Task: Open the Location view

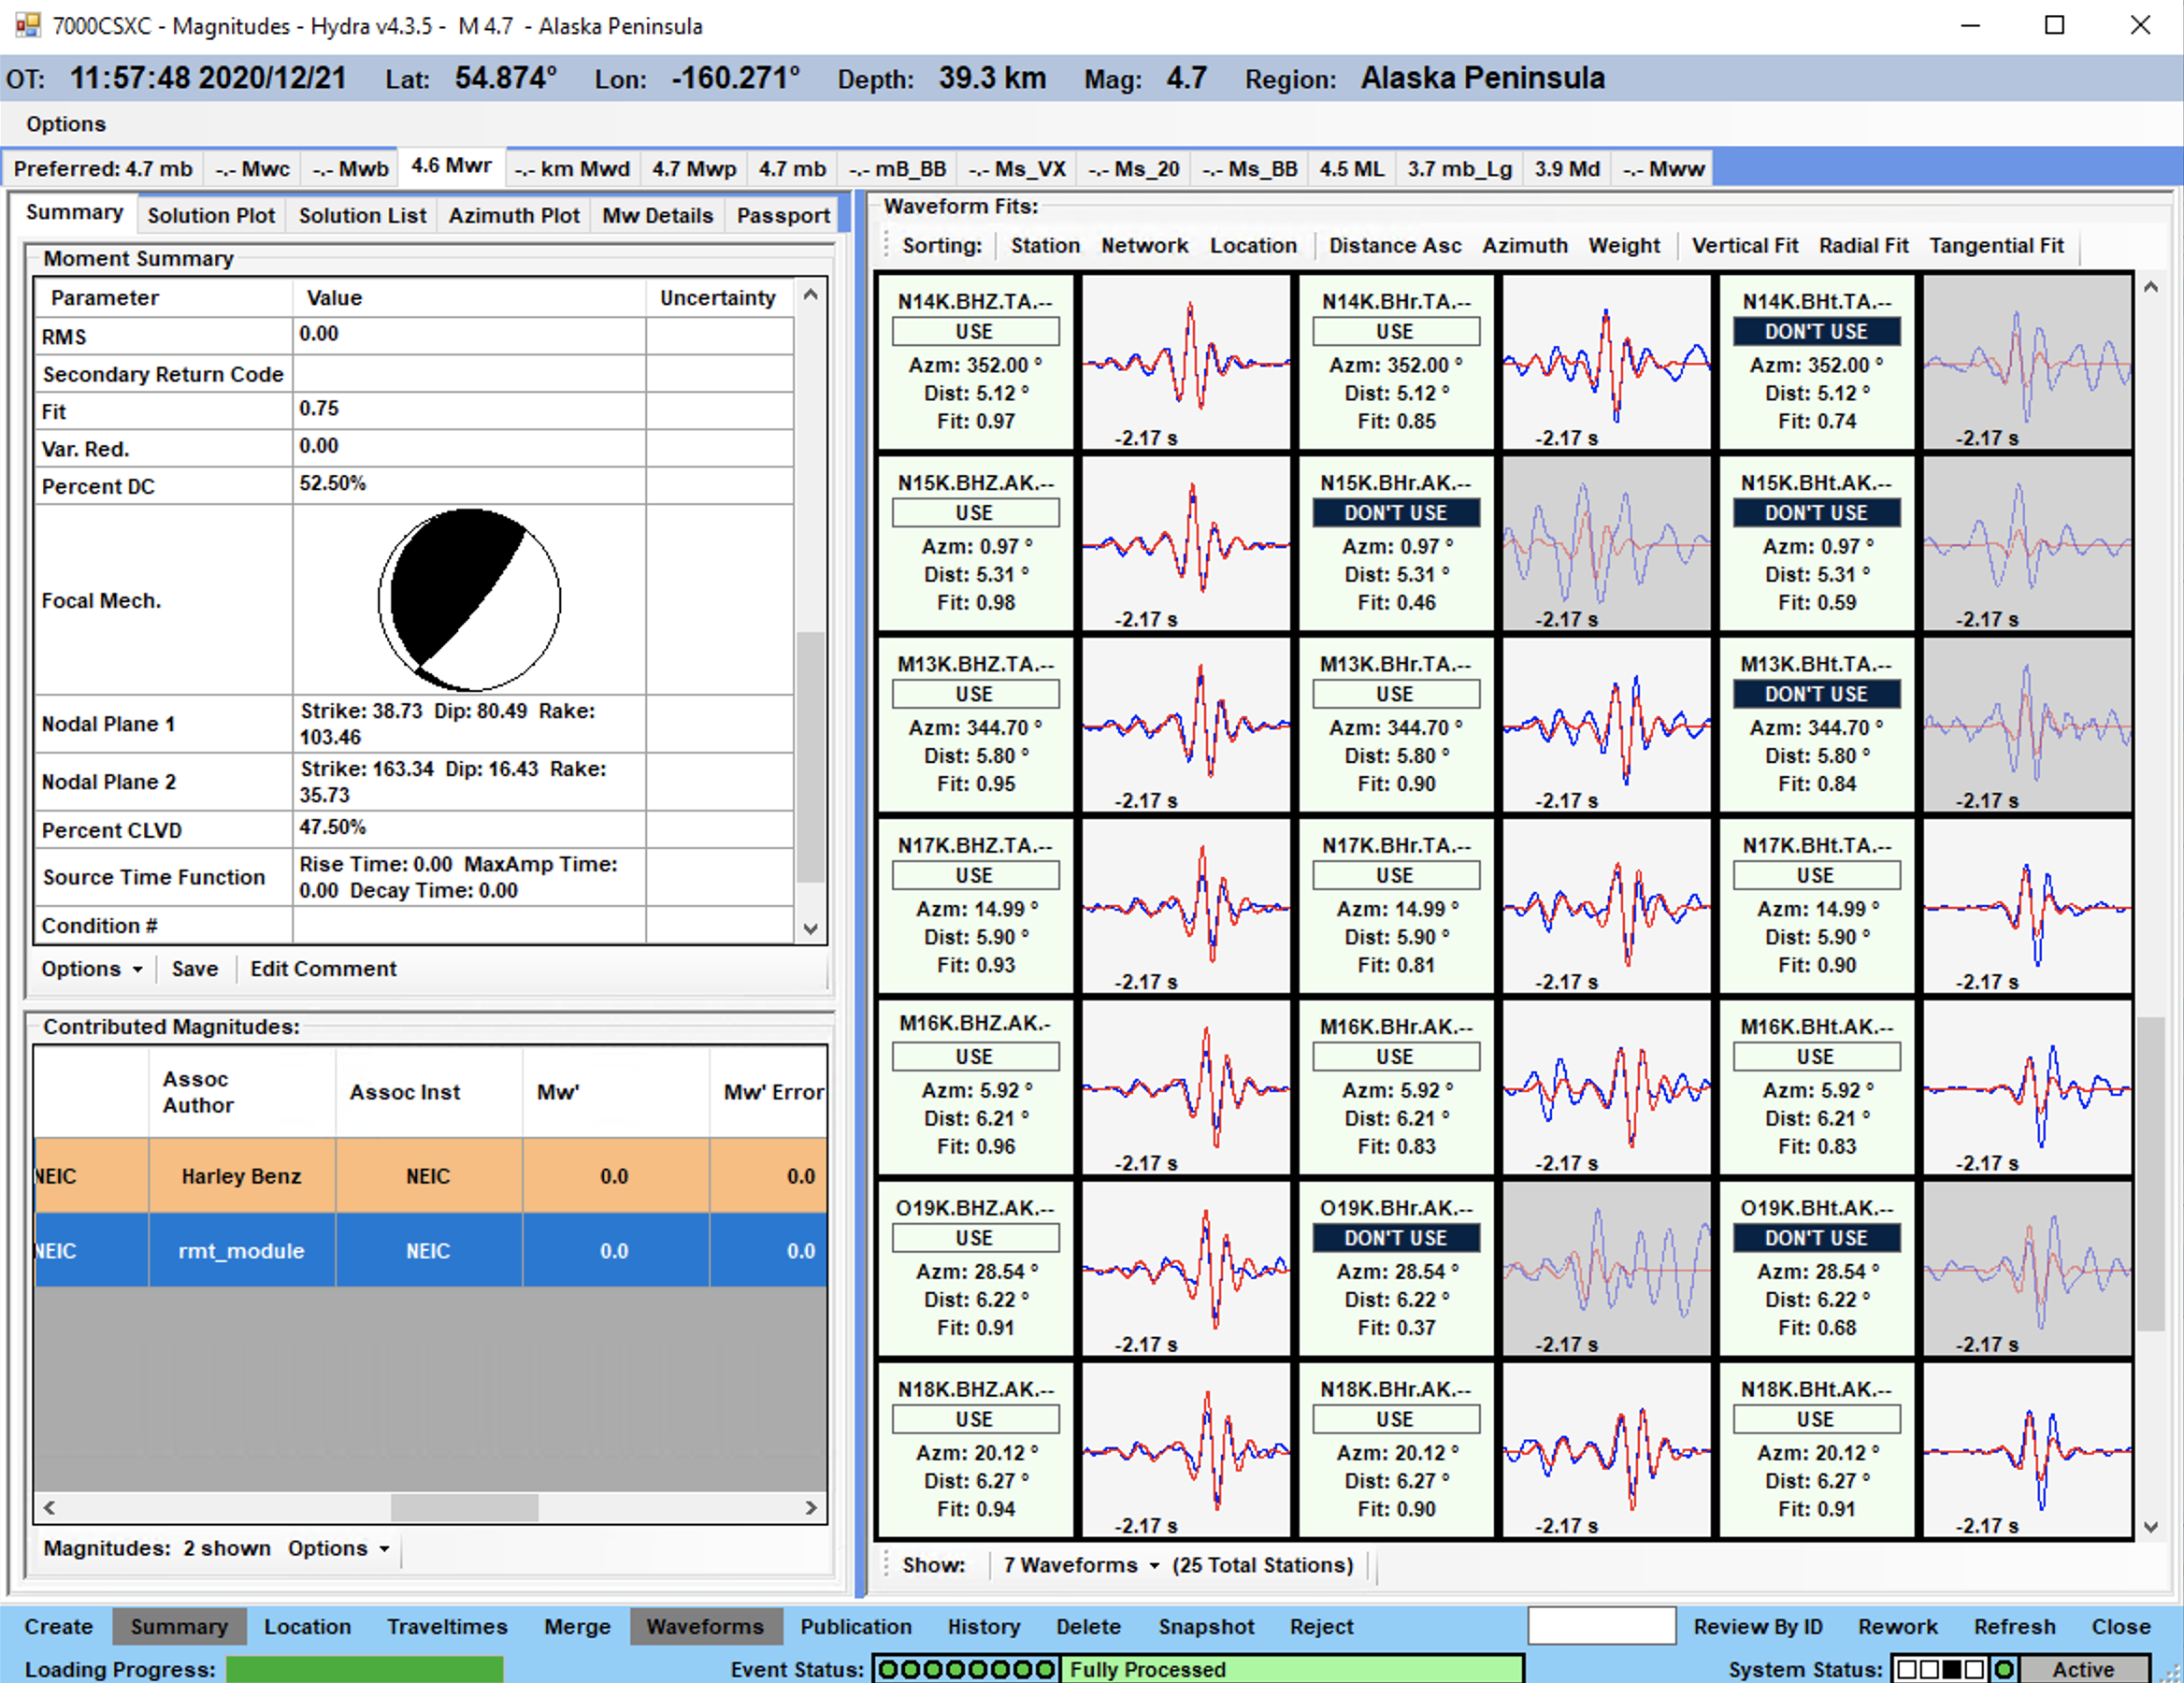Action: (307, 1627)
